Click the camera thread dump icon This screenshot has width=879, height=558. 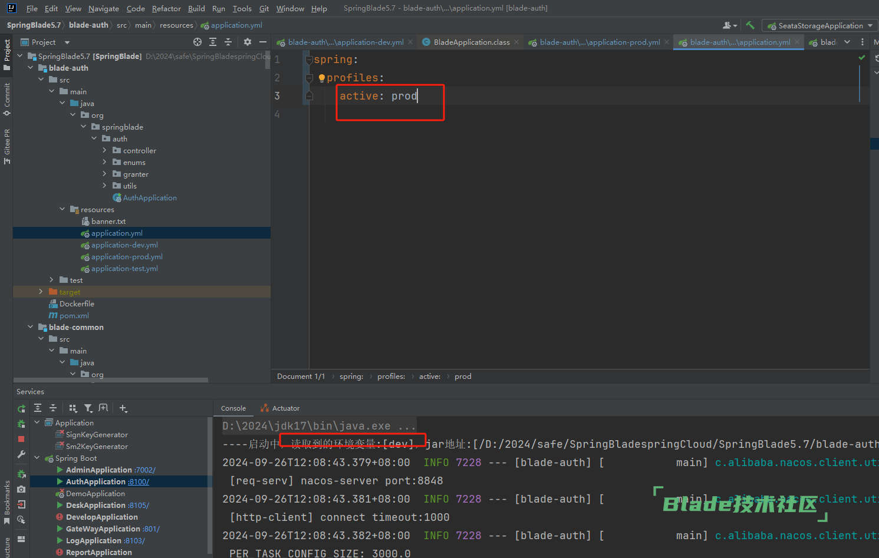21,489
